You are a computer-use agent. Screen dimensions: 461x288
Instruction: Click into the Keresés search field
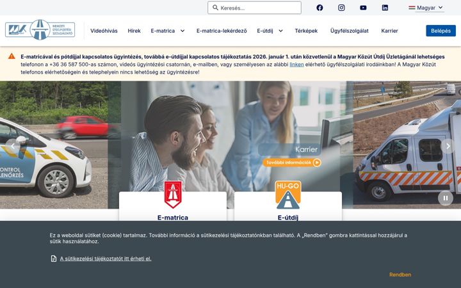click(x=254, y=8)
